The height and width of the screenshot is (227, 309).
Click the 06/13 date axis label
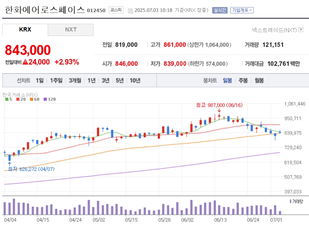(220, 220)
